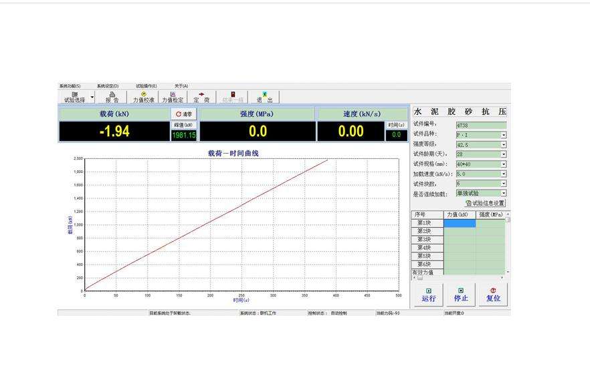Select the 第5块 row header

tap(427, 256)
